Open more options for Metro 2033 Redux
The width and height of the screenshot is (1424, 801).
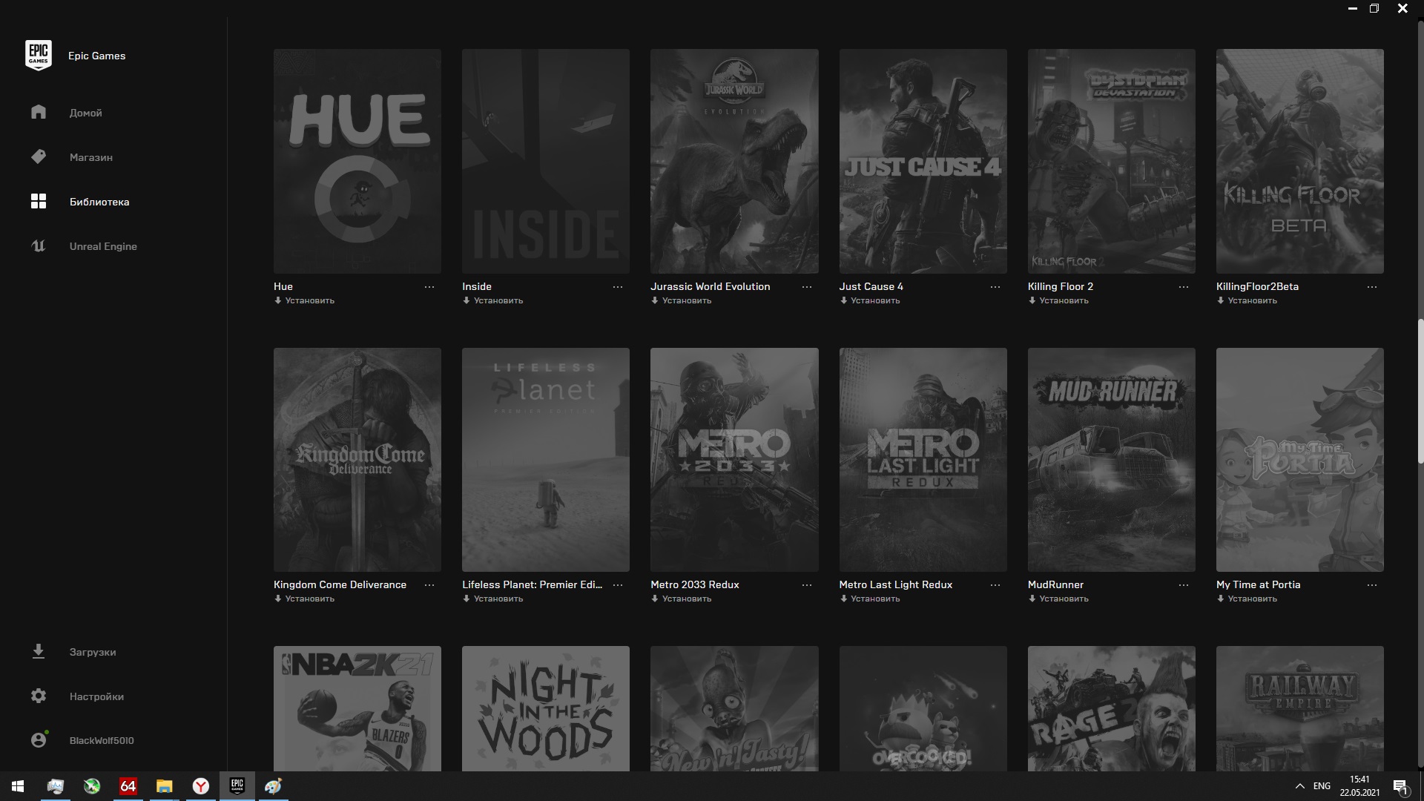click(807, 584)
